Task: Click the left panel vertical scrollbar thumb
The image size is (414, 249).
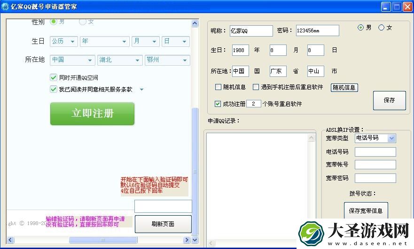Action: coord(195,171)
